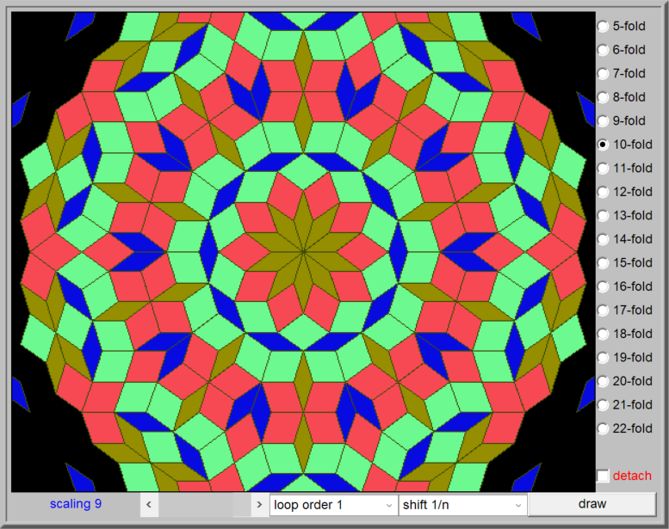
Task: Switch to 14-fold symmetry
Action: point(603,239)
